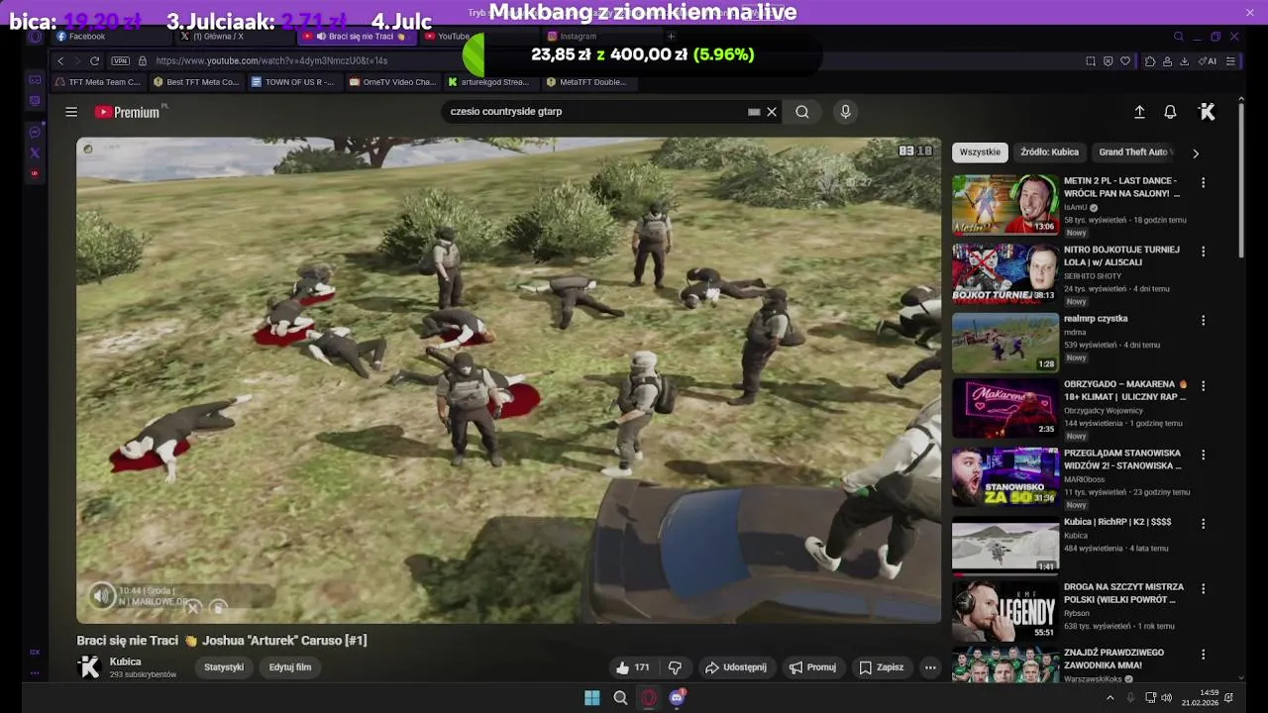1268x713 pixels.
Task: Open TOWN OF US R bookmark
Action: [293, 82]
